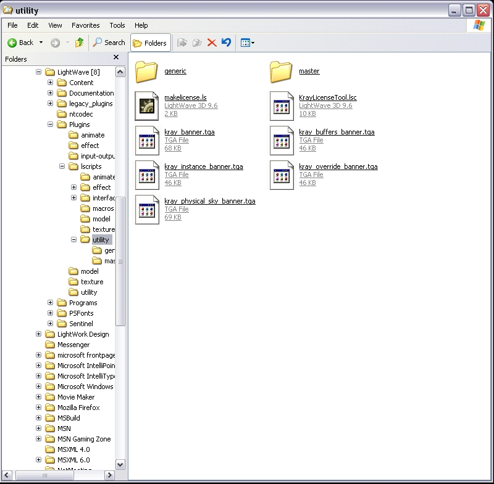Open the Tools menu
The image size is (494, 484).
[x=117, y=25]
